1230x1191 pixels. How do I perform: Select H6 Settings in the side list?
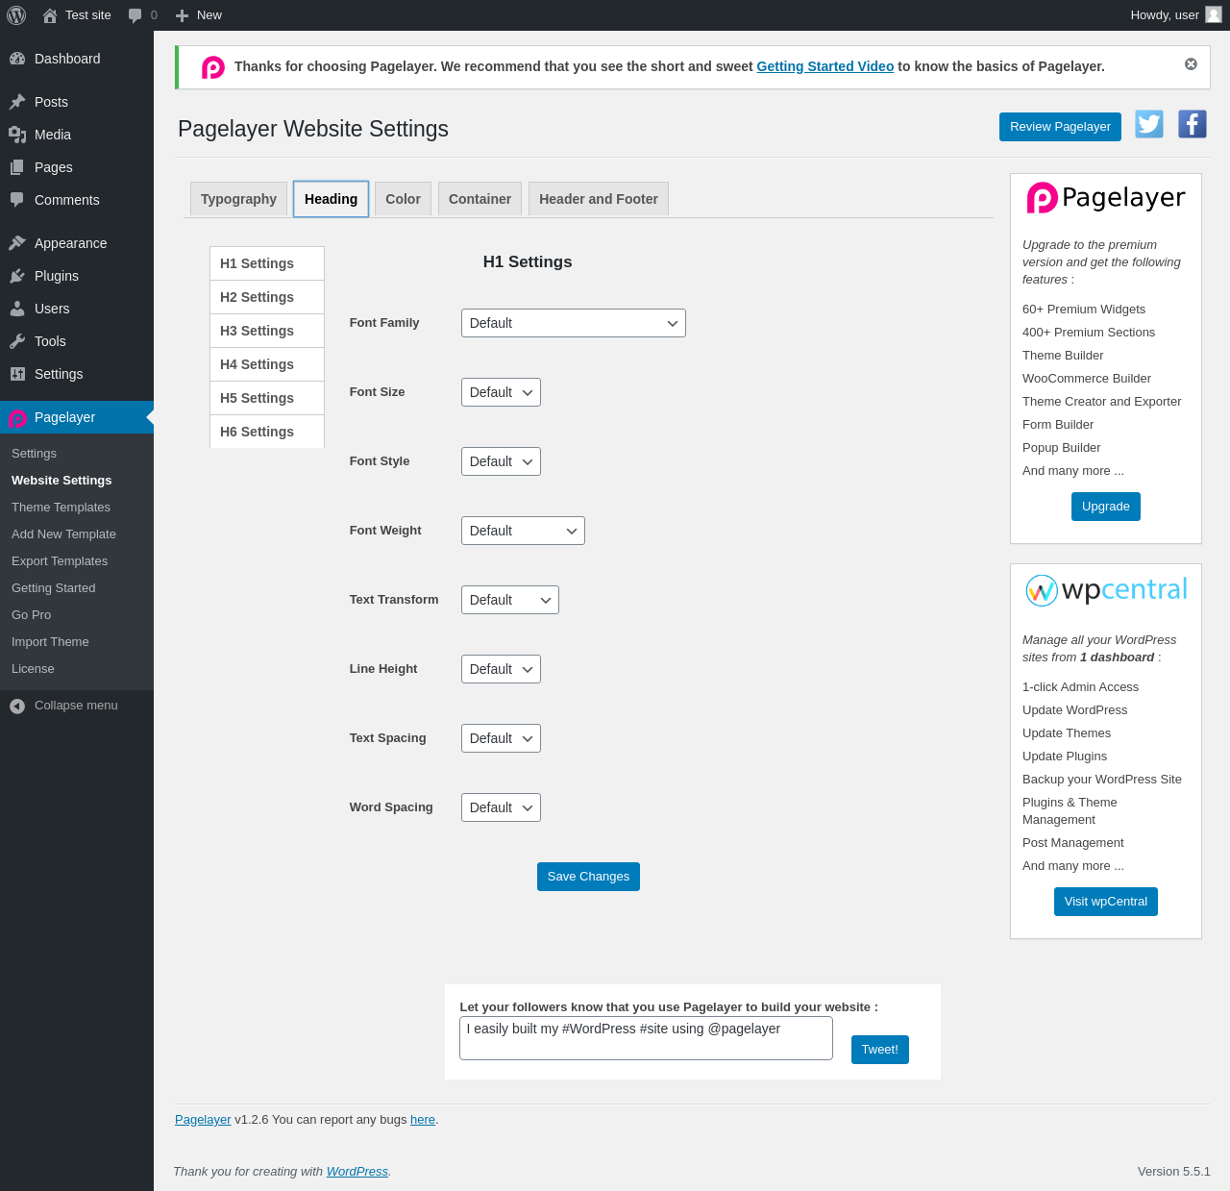point(267,432)
